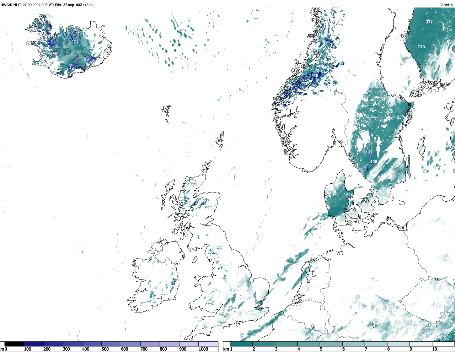Click the 900–1000 m legend swatch
The image size is (455, 352).
coord(189,344)
